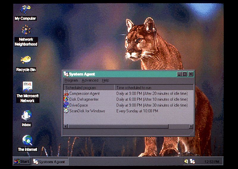
Task: Click the Start button
Action: coord(22,162)
